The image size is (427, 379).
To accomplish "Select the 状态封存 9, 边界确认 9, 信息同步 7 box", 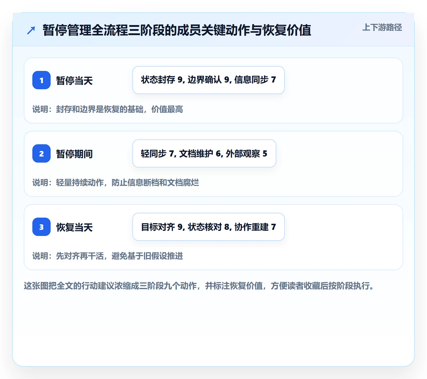I will point(209,80).
